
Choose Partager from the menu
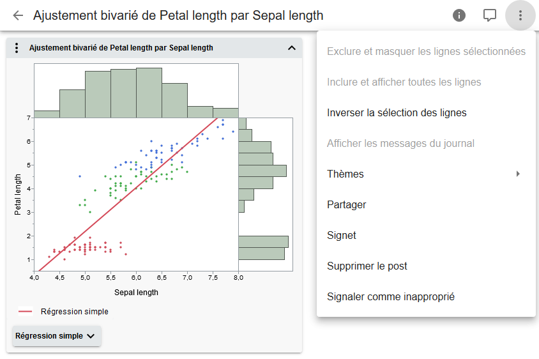[346, 204]
